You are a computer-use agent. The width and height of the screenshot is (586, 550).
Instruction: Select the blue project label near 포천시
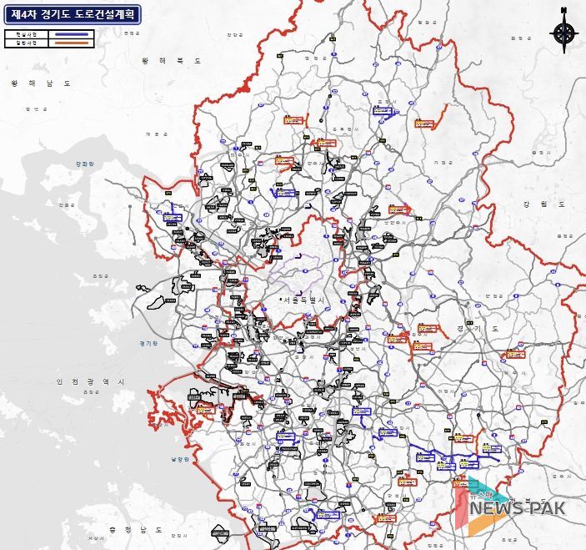(383, 110)
